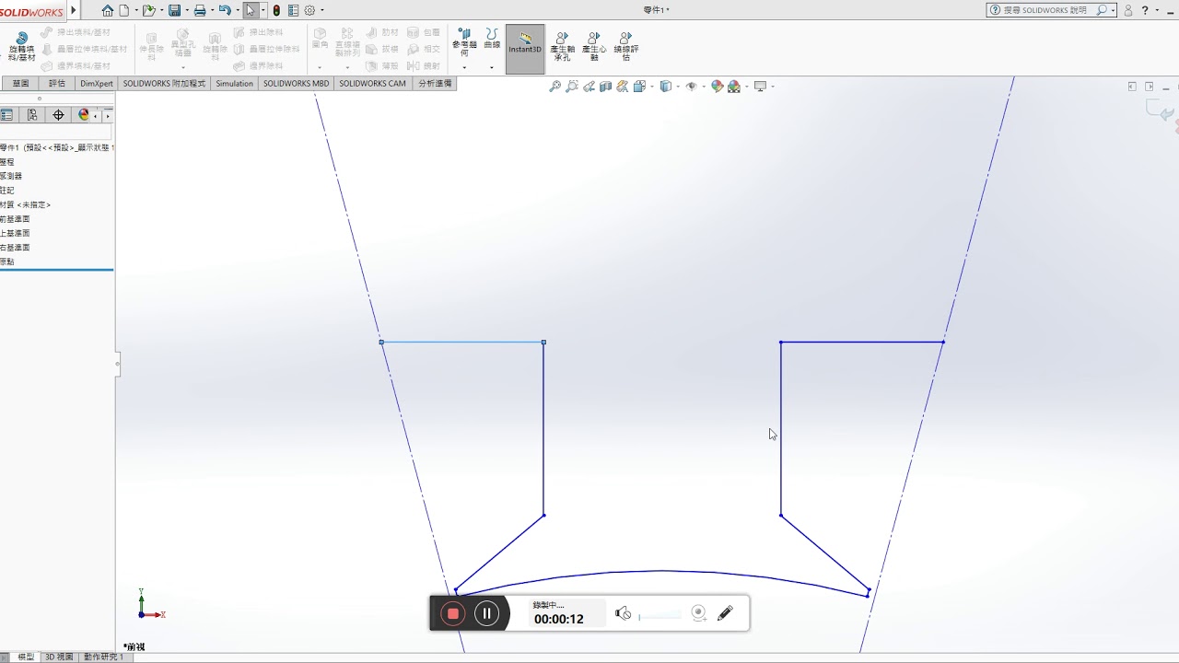
Task: Open SOLIDWORKS CAM tab
Action: pyautogui.click(x=372, y=83)
